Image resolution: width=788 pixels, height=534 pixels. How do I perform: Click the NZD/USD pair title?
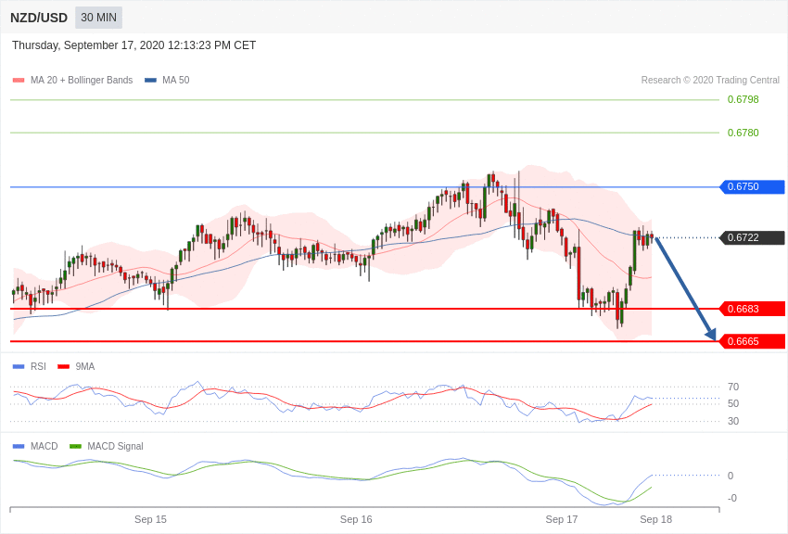click(x=39, y=19)
